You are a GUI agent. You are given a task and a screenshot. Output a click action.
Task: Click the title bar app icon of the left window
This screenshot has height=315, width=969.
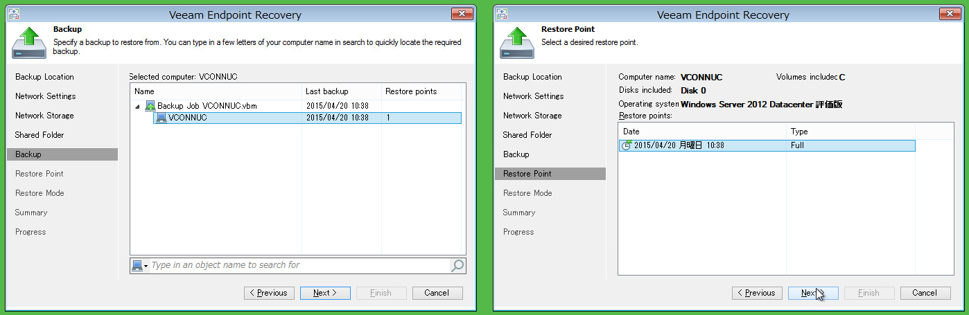pos(15,14)
